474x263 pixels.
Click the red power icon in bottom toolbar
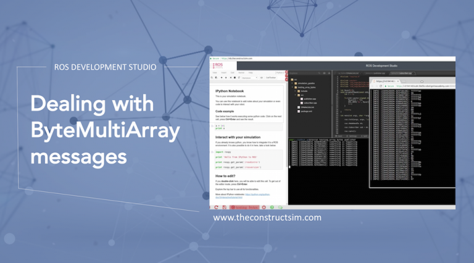[x=264, y=207]
